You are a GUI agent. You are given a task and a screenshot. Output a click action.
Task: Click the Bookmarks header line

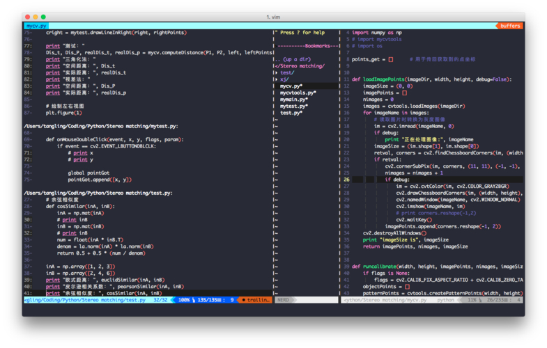point(308,46)
